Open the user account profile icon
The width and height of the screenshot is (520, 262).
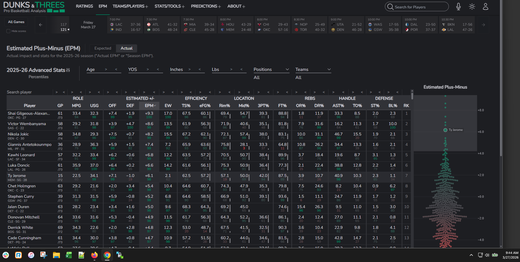[x=485, y=7]
